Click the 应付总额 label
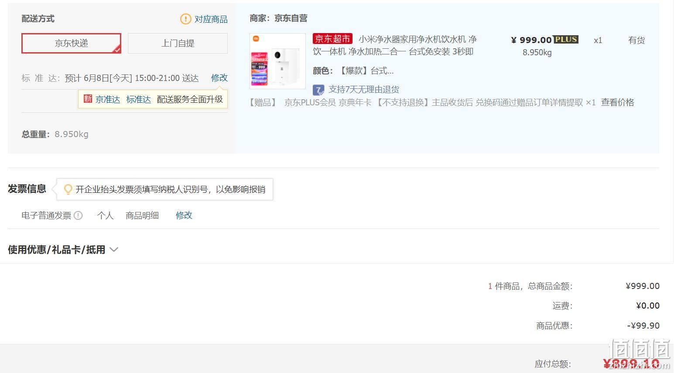 pyautogui.click(x=553, y=364)
